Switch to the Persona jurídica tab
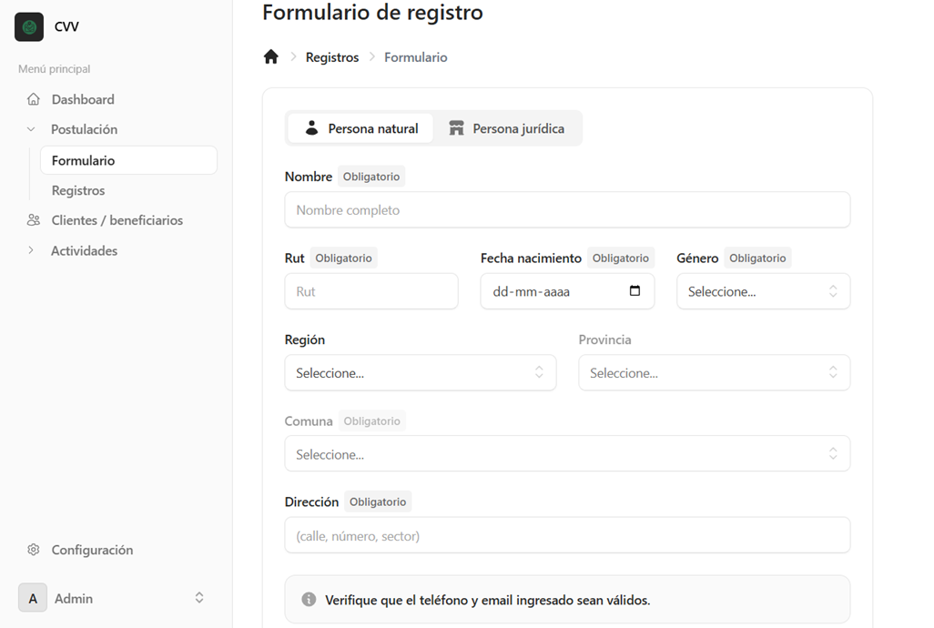The width and height of the screenshot is (934, 628). (x=507, y=128)
